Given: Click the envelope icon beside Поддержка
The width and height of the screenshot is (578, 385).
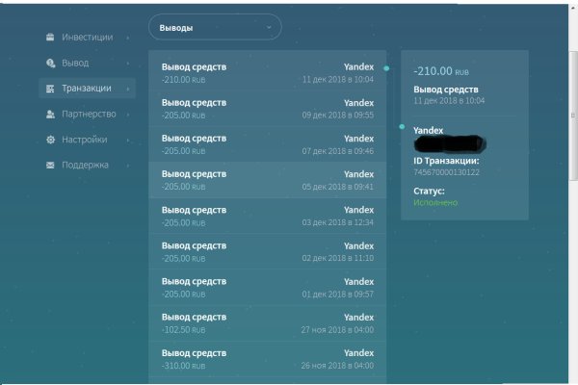Looking at the screenshot, I should (x=50, y=165).
